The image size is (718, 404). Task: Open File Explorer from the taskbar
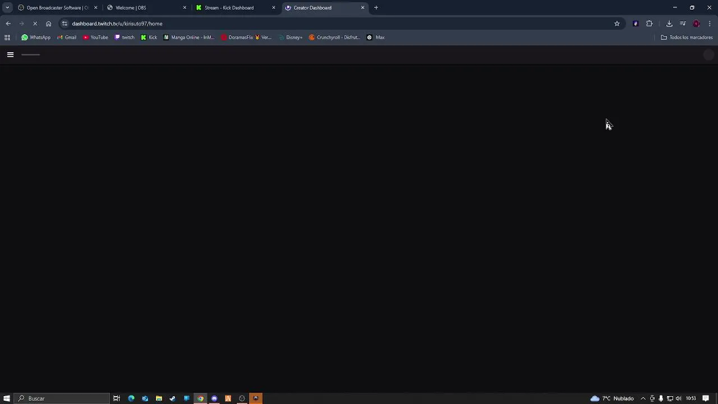click(x=159, y=398)
